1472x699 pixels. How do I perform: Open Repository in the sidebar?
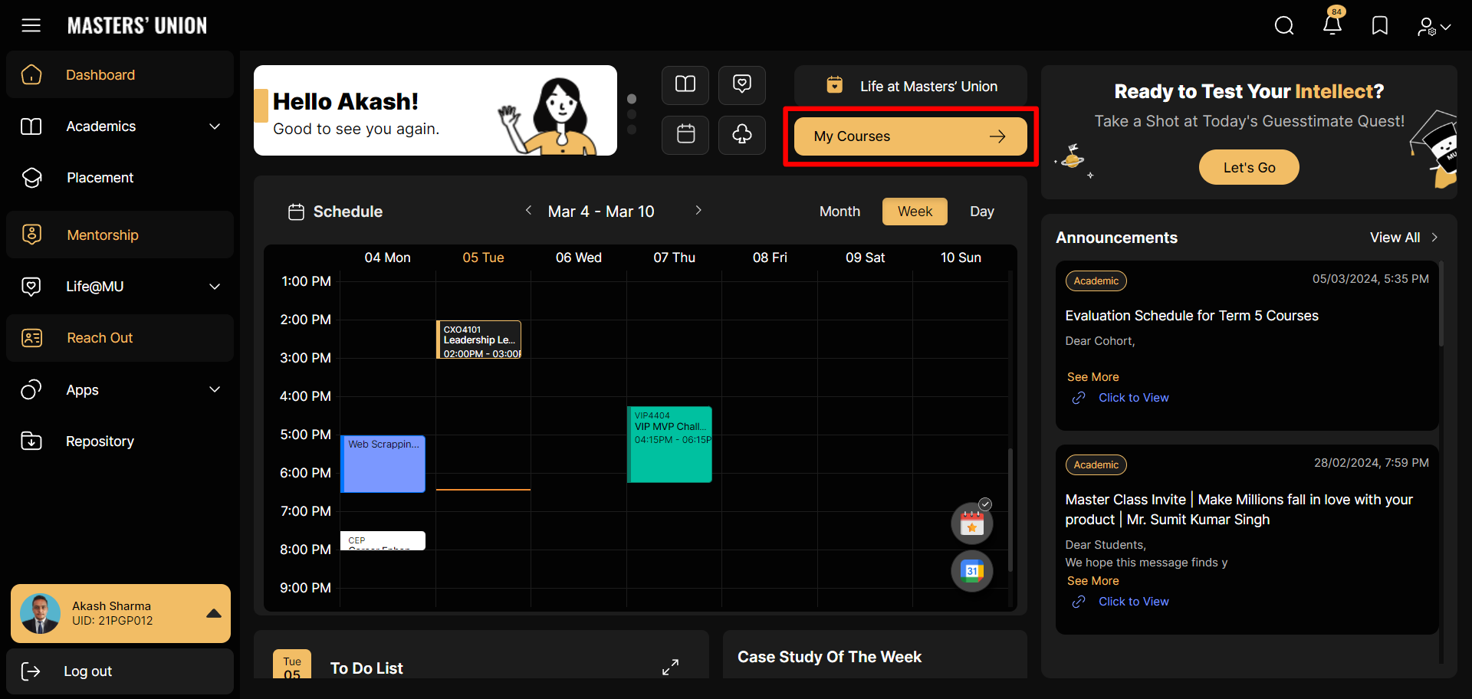point(100,441)
